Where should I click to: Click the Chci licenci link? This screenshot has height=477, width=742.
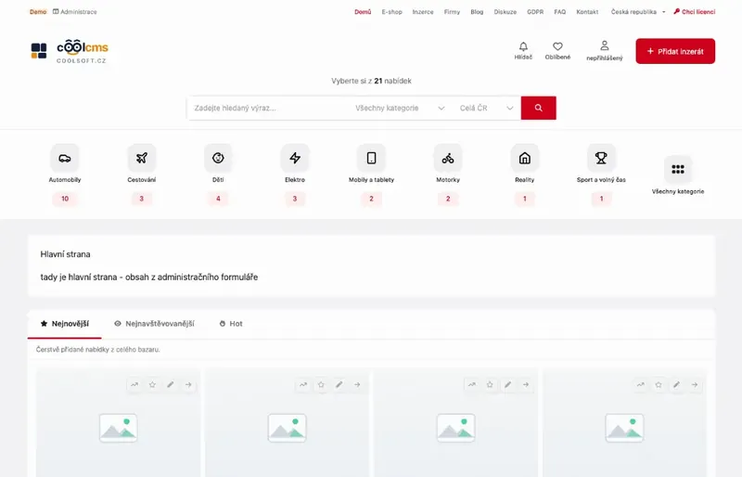click(695, 12)
